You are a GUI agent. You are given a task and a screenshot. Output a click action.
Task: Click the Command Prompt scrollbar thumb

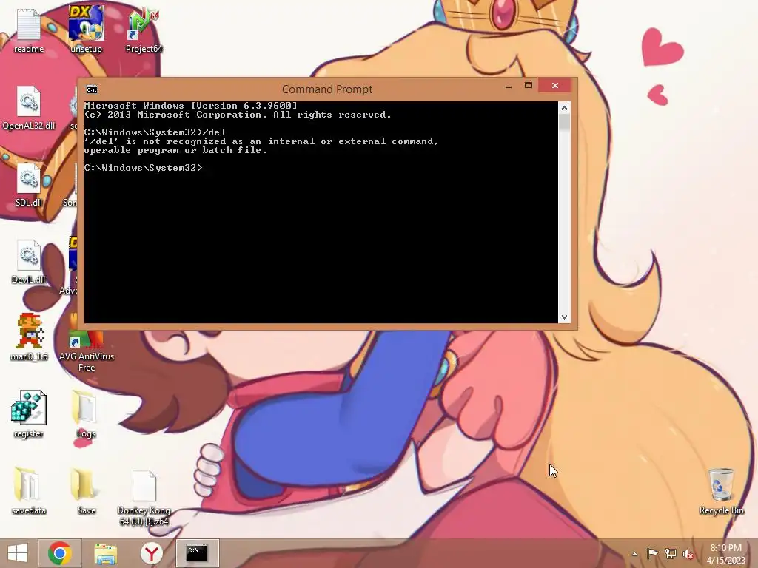[x=564, y=122]
